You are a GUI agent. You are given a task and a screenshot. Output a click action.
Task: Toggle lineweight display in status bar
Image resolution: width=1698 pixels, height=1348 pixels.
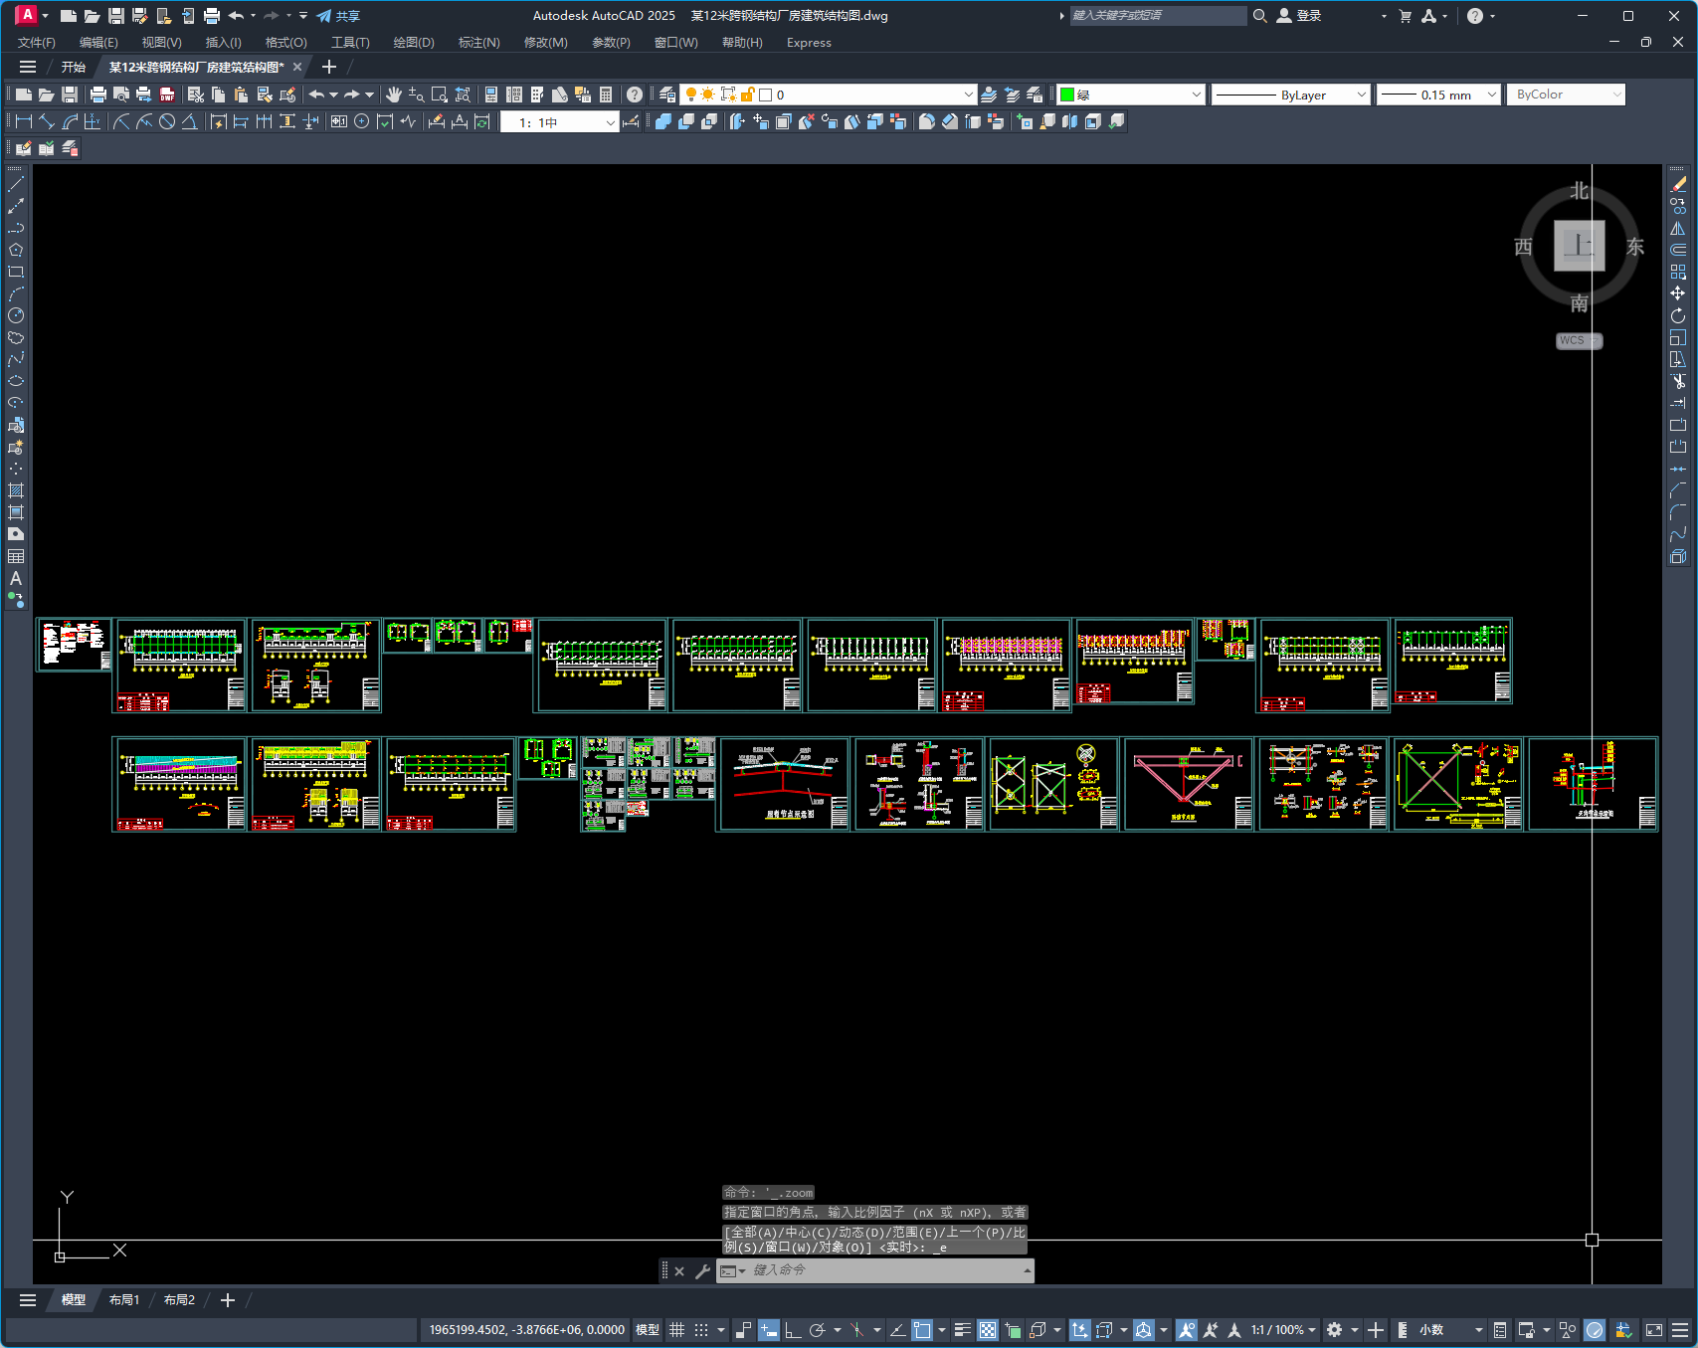click(x=962, y=1330)
